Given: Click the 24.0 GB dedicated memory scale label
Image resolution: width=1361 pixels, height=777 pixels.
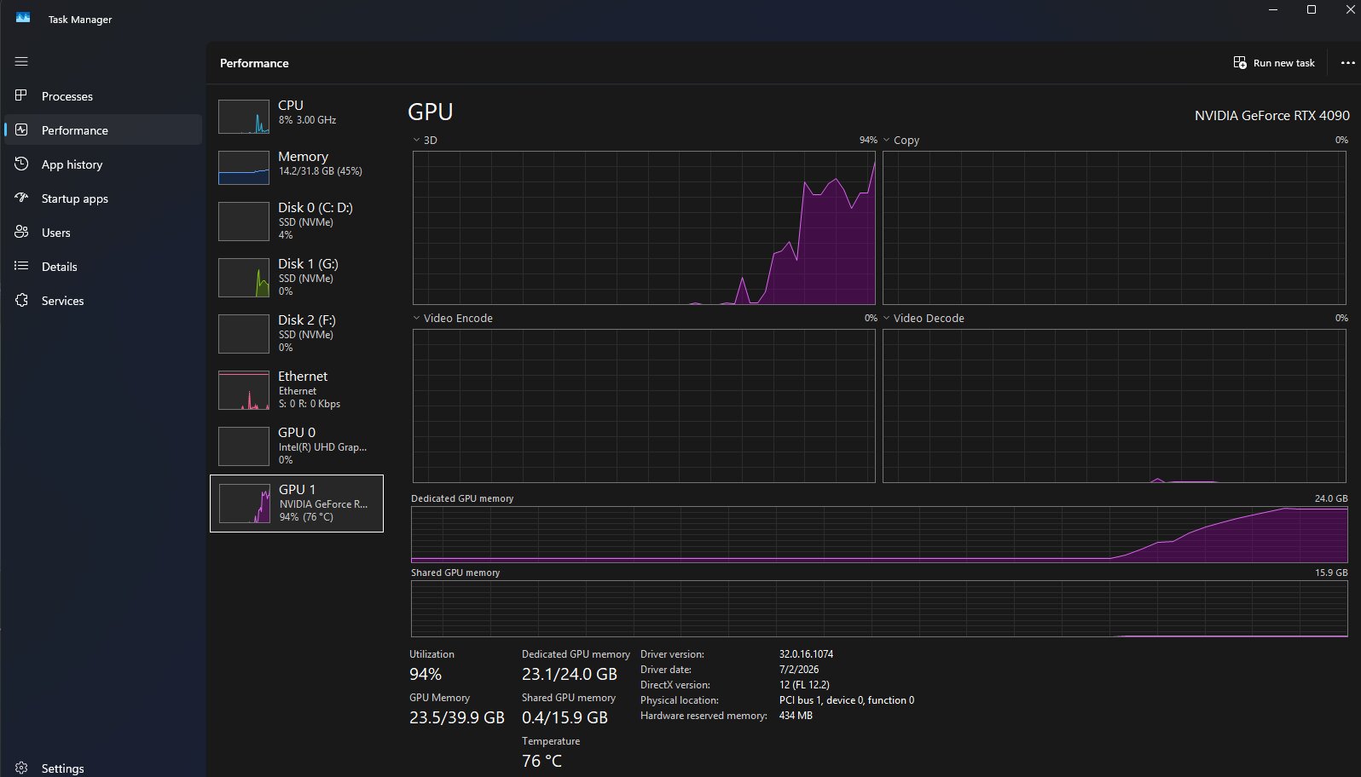Looking at the screenshot, I should pyautogui.click(x=1331, y=498).
